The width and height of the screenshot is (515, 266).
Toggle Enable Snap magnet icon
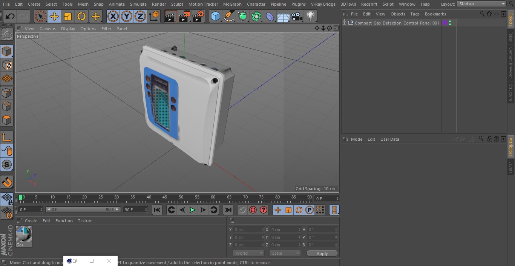[x=7, y=182]
